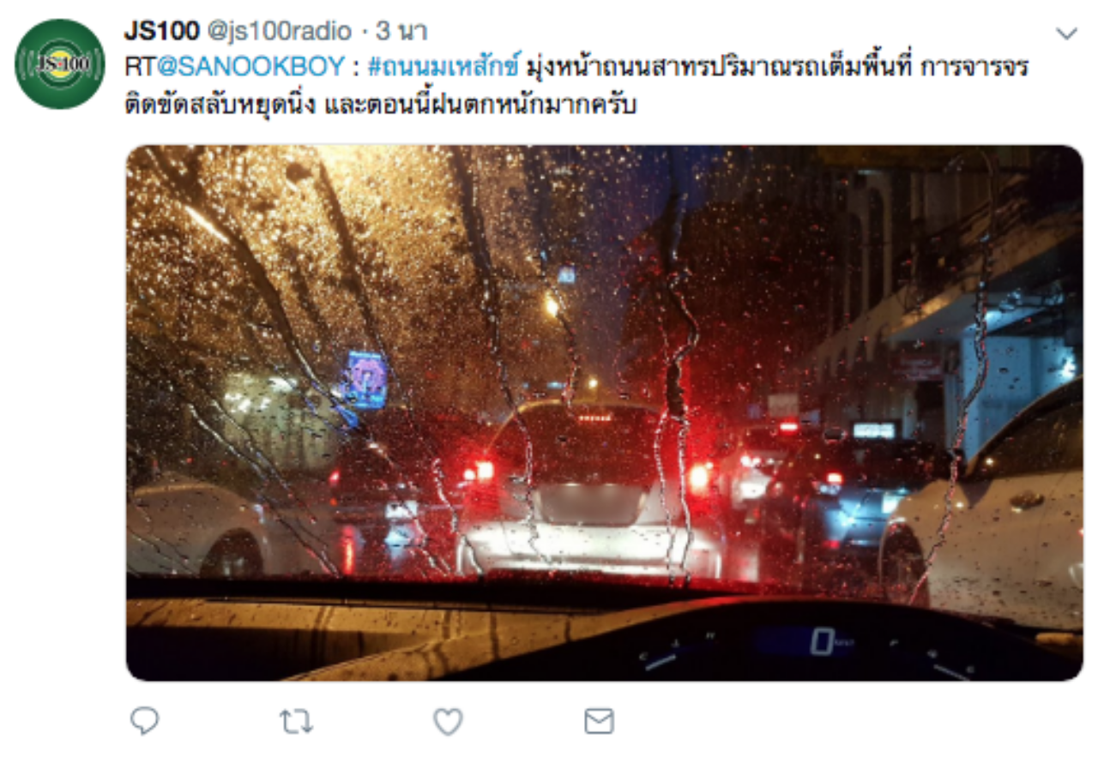Retweet the JS100 traffic post
The height and width of the screenshot is (757, 1098).
coord(296,721)
